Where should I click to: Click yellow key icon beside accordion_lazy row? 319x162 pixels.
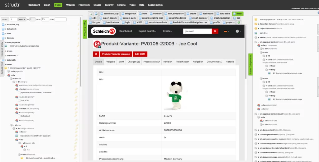point(79,24)
